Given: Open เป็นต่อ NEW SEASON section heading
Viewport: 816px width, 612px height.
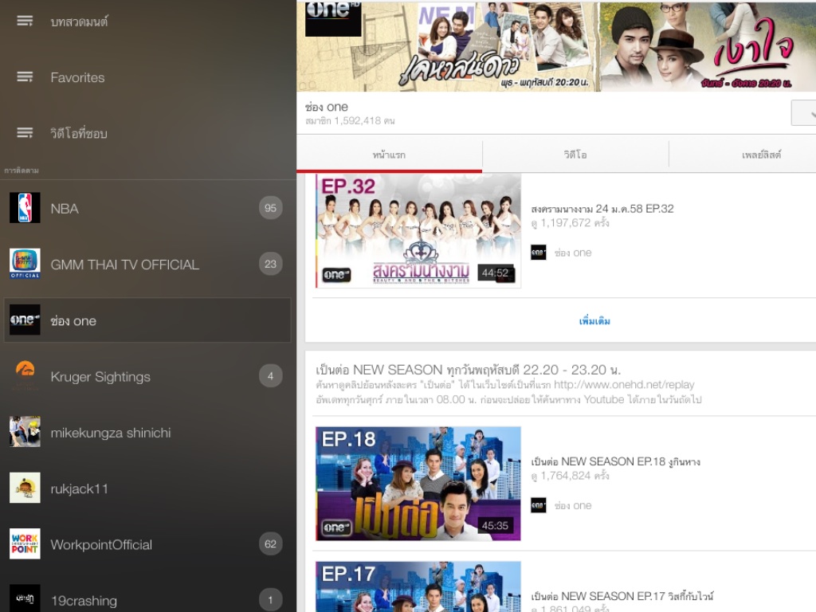Looking at the screenshot, I should [469, 370].
